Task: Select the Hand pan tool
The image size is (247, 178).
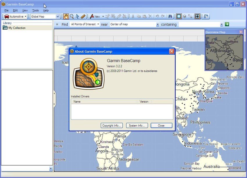Action: pos(66,16)
